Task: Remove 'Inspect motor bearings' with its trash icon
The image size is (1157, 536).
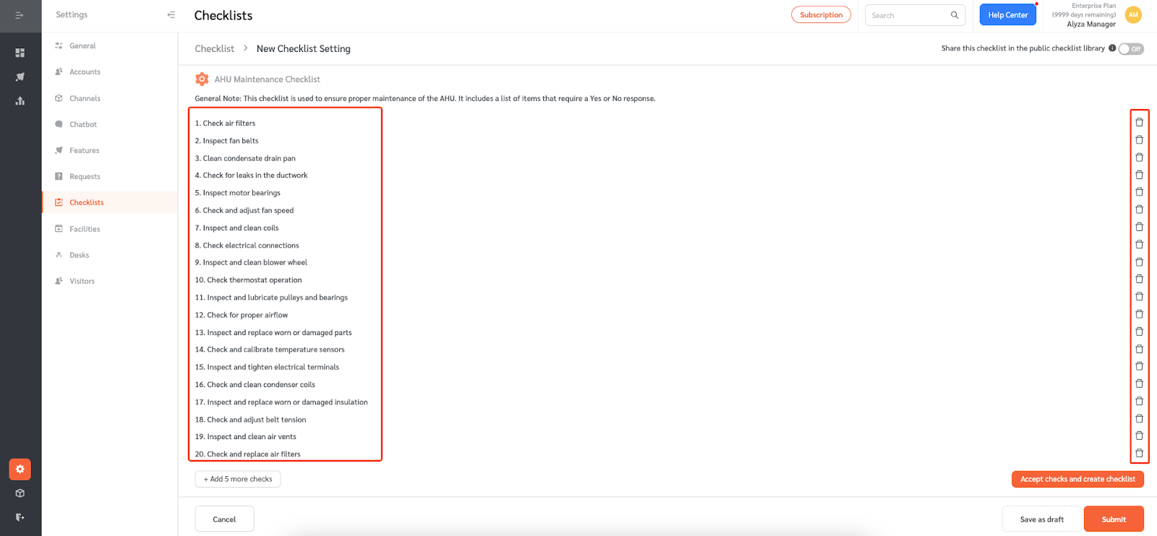Action: click(x=1139, y=192)
